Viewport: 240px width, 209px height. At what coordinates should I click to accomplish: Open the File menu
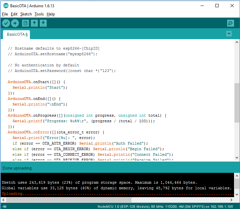click(x=5, y=14)
